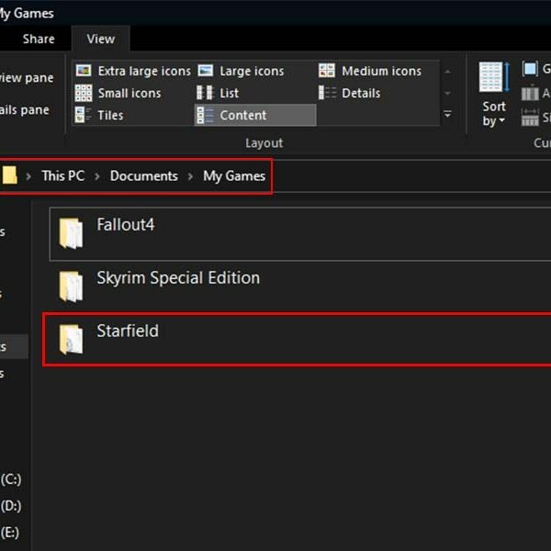Select the (C:) drive in sidebar
Image resolution: width=551 pixels, height=551 pixels.
tap(11, 479)
